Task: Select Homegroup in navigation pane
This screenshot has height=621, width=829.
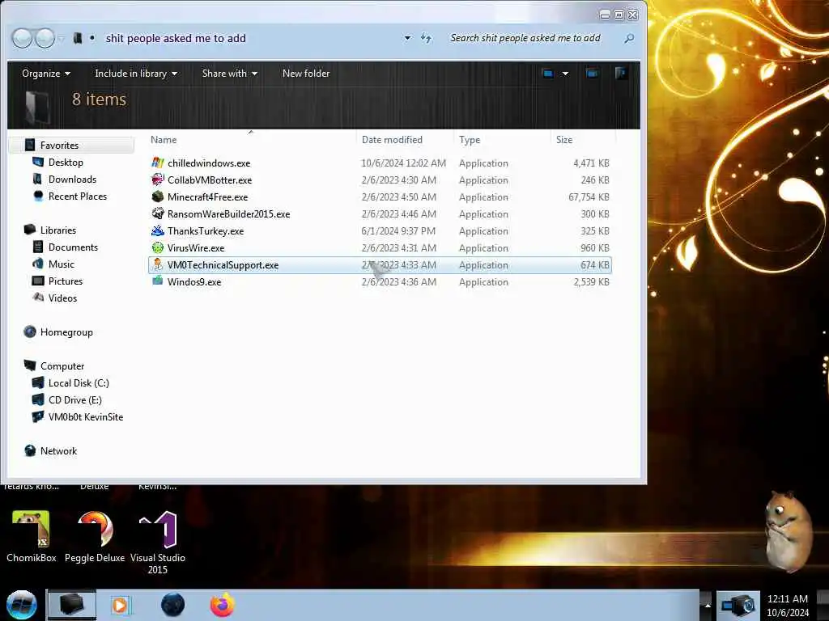Action: 66,332
